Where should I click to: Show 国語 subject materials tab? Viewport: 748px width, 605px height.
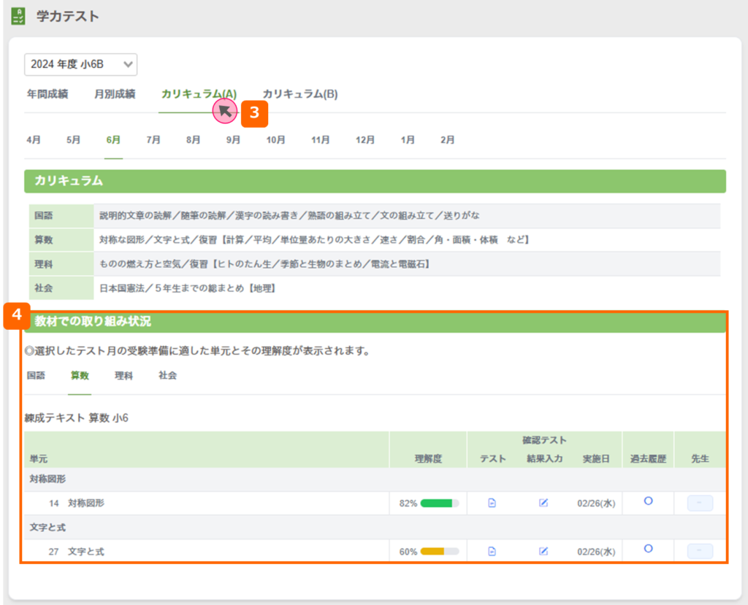pyautogui.click(x=36, y=376)
